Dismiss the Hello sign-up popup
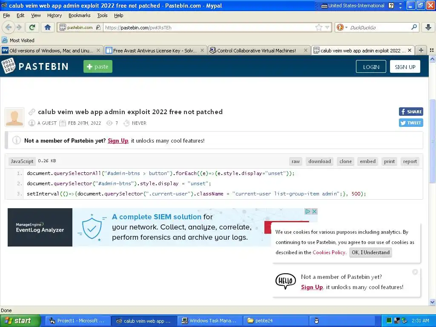 (415, 272)
